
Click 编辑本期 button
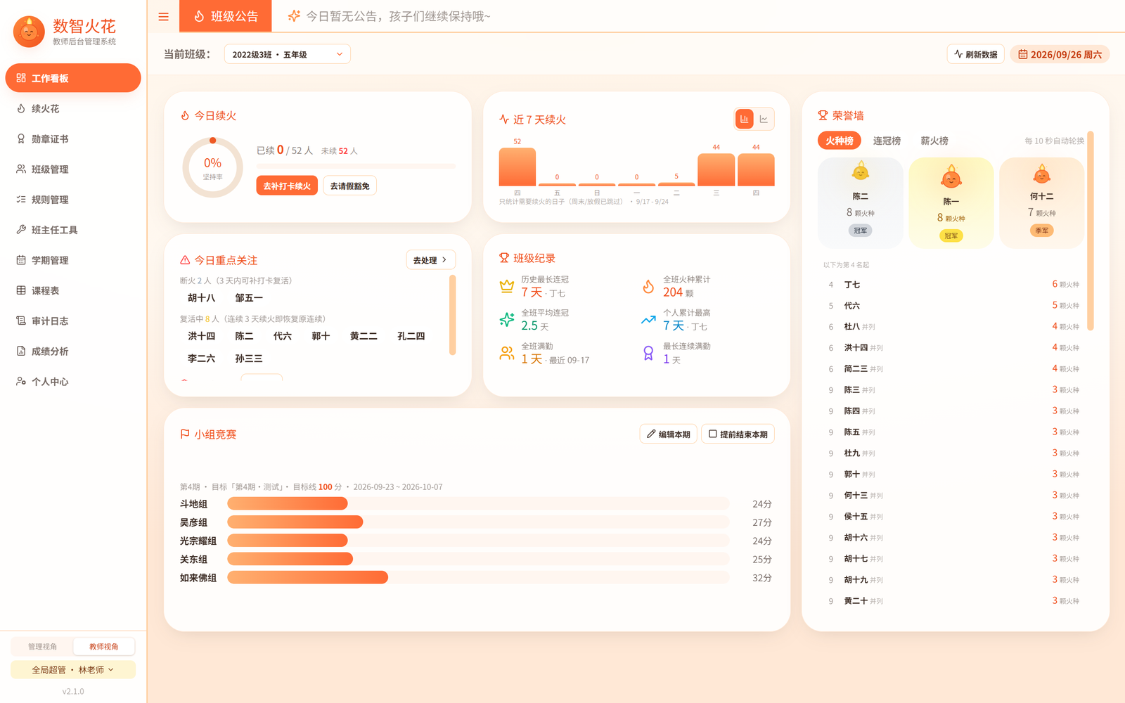668,434
